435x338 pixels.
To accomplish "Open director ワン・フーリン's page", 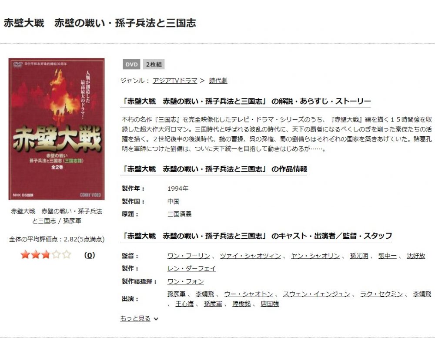I will [189, 256].
